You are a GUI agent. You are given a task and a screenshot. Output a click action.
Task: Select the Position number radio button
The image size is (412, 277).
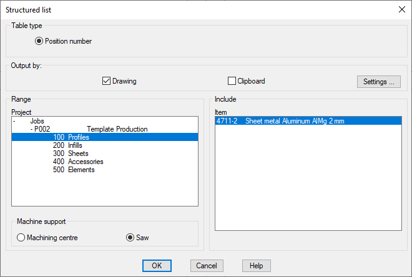tap(39, 42)
